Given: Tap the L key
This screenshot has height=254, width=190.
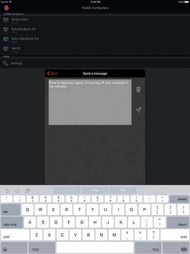Looking at the screenshot, I should pos(134,222).
